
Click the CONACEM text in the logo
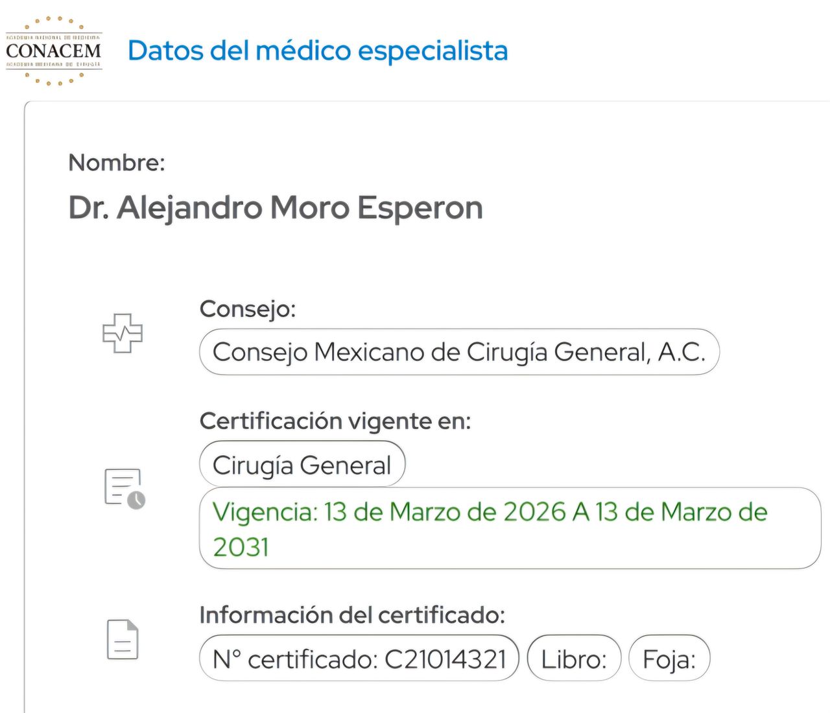(x=54, y=51)
